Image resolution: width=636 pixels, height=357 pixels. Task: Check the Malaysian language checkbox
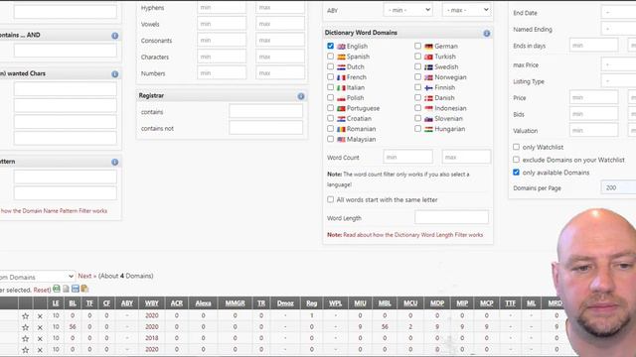coord(330,139)
